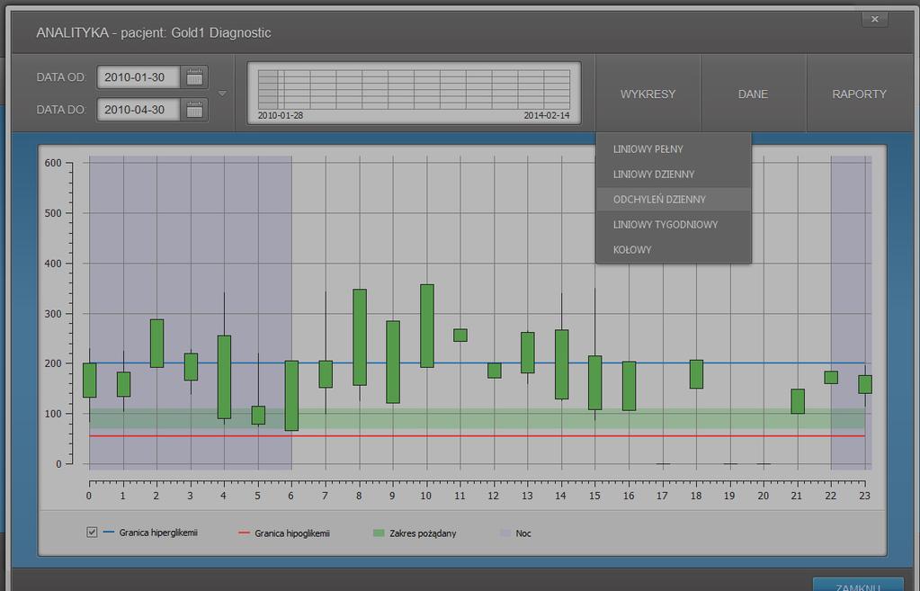Image resolution: width=920 pixels, height=591 pixels.
Task: Open the WYKRESY menu tab
Action: [x=648, y=94]
